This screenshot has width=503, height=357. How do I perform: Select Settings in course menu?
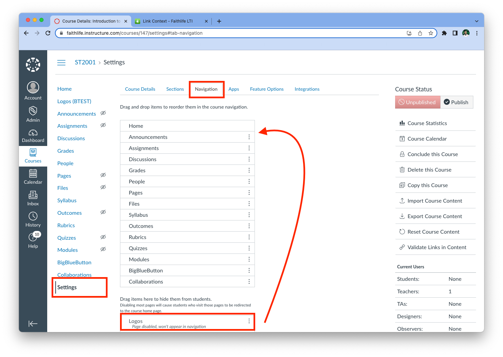pyautogui.click(x=67, y=287)
